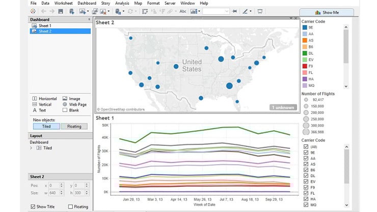Click the redo forward arrow
The width and height of the screenshot is (377, 212).
point(52,11)
